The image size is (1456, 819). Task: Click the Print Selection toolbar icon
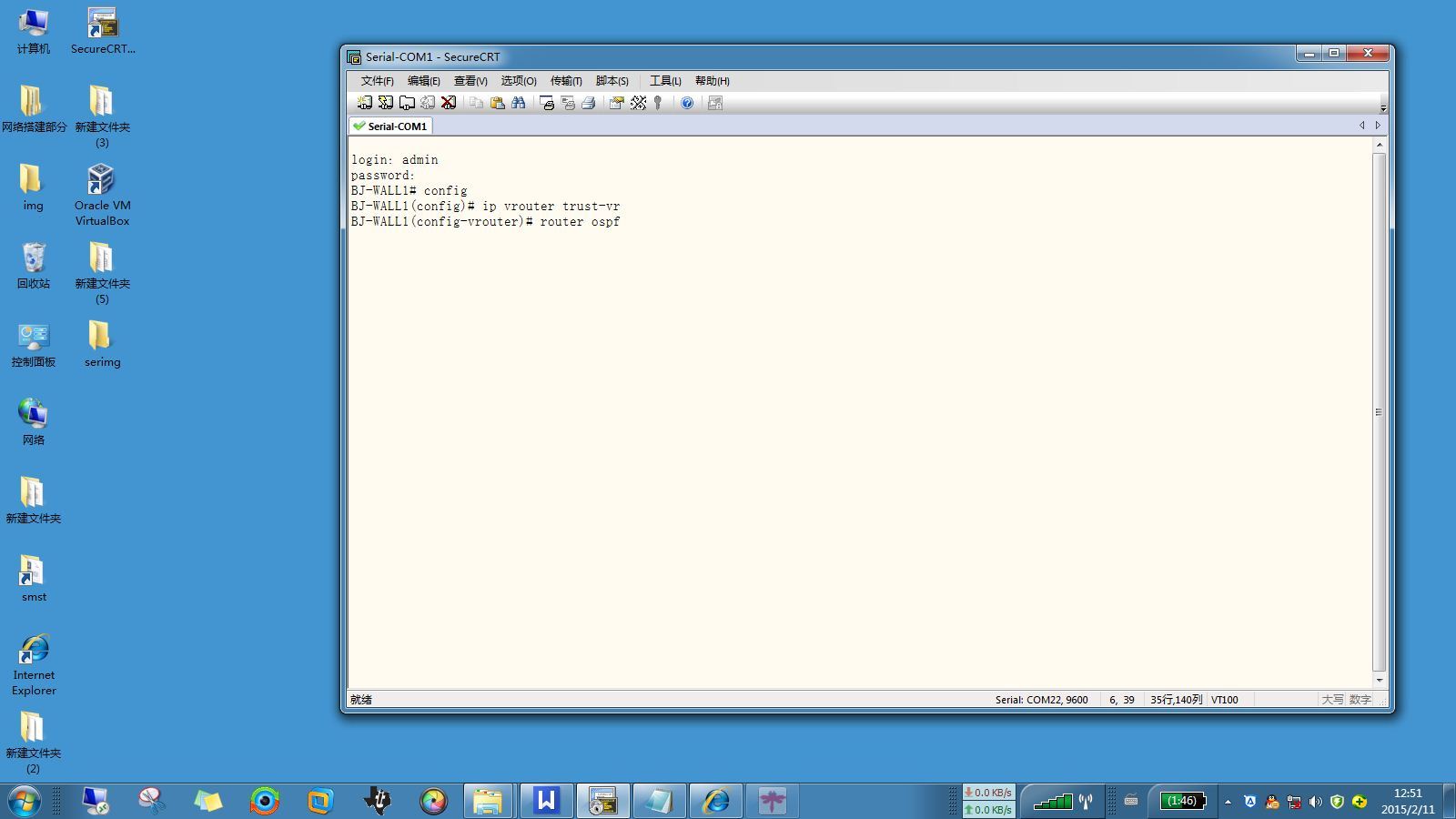568,103
